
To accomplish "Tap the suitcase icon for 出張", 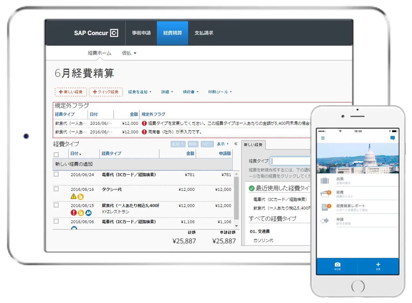I will [325, 180].
